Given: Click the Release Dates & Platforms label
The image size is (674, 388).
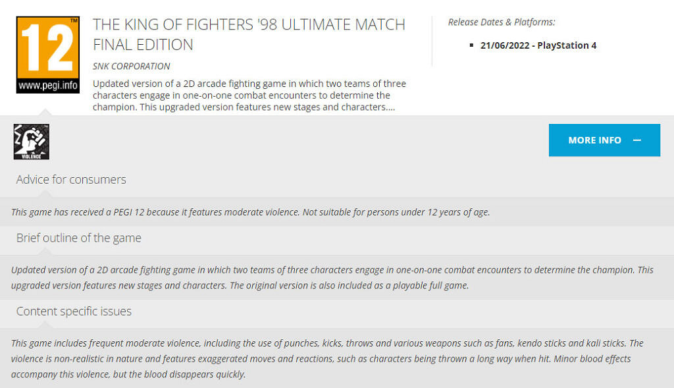Looking at the screenshot, I should [x=502, y=22].
